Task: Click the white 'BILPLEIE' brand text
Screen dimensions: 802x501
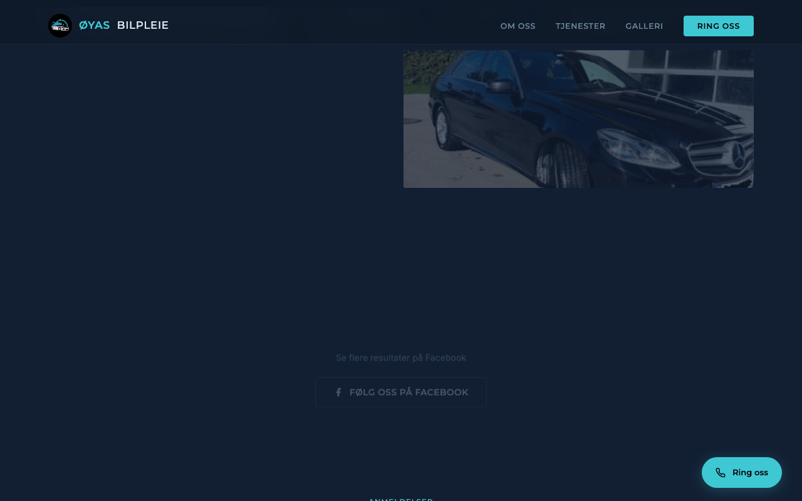Action: pyautogui.click(x=143, y=26)
